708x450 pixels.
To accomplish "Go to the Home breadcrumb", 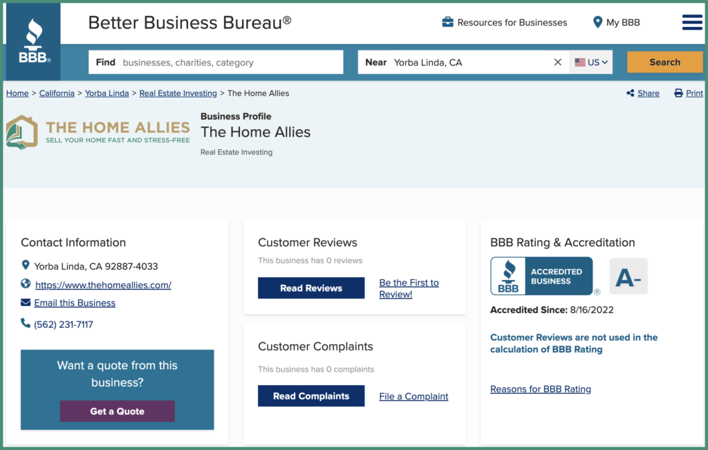I will 17,93.
